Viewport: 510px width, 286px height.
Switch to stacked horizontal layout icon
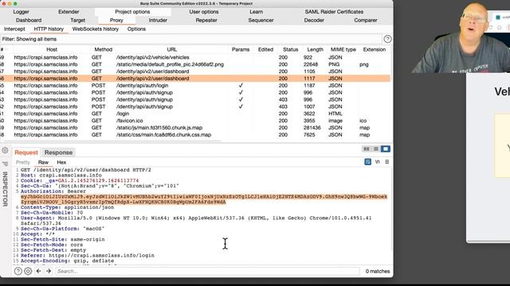coord(376,149)
